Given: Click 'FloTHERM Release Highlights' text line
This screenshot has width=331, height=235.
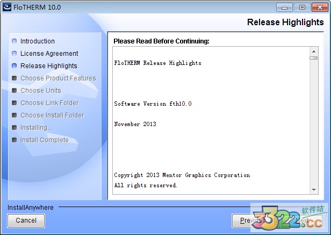Looking at the screenshot, I should click(x=157, y=63).
